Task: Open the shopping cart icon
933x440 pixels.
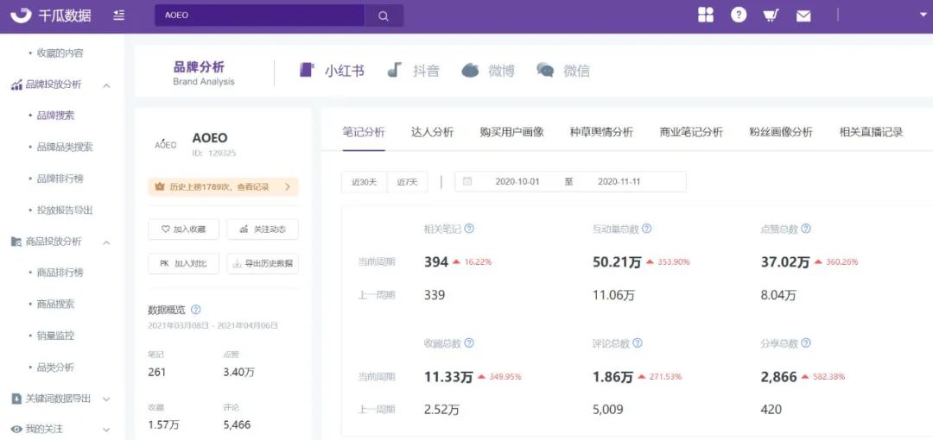Action: 771,16
